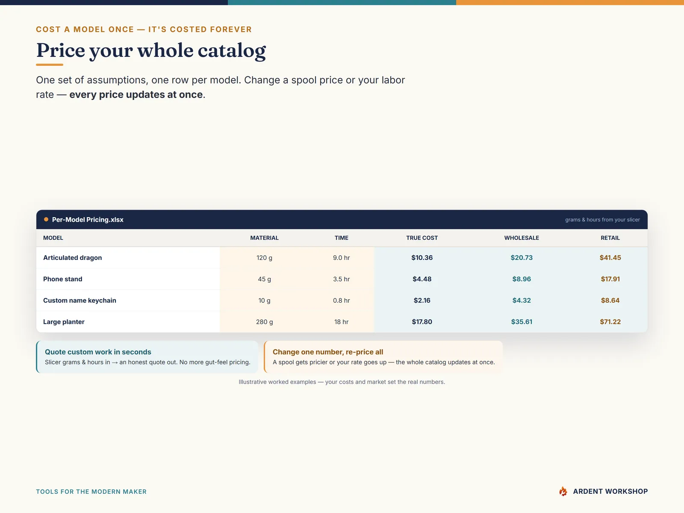Click the 10 g material cell
Screen dimensions: 684x513
point(264,300)
